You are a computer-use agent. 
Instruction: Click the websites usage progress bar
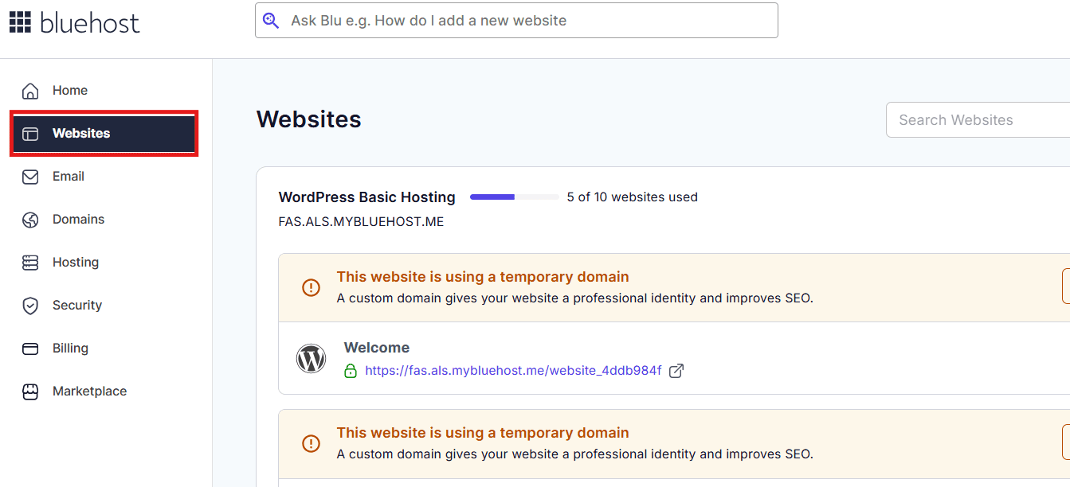pyautogui.click(x=514, y=197)
